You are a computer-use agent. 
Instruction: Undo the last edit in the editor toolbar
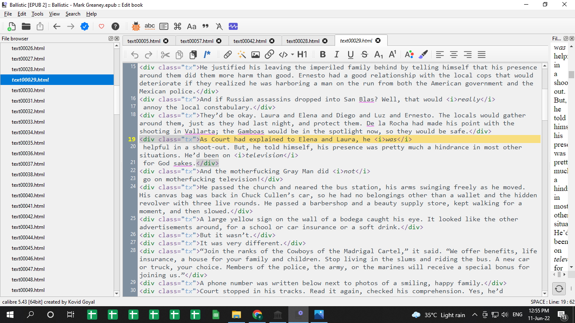[x=135, y=55]
